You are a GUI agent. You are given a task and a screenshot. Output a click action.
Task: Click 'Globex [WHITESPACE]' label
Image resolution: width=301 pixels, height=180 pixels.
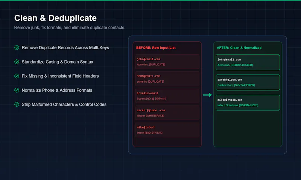pos(150,116)
